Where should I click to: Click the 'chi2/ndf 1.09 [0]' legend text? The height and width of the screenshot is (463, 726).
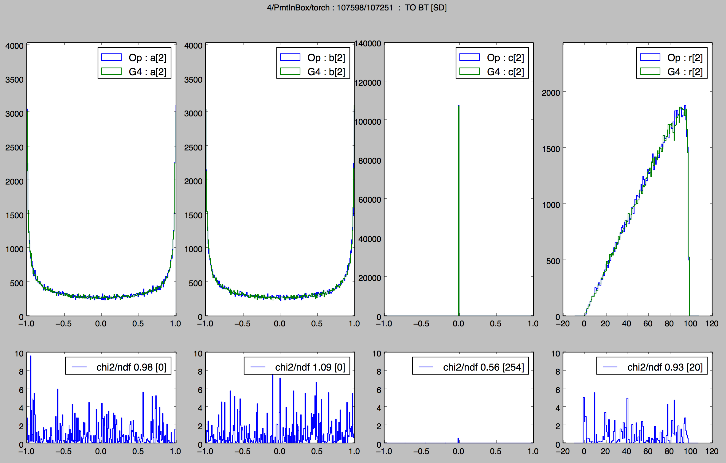pos(310,367)
